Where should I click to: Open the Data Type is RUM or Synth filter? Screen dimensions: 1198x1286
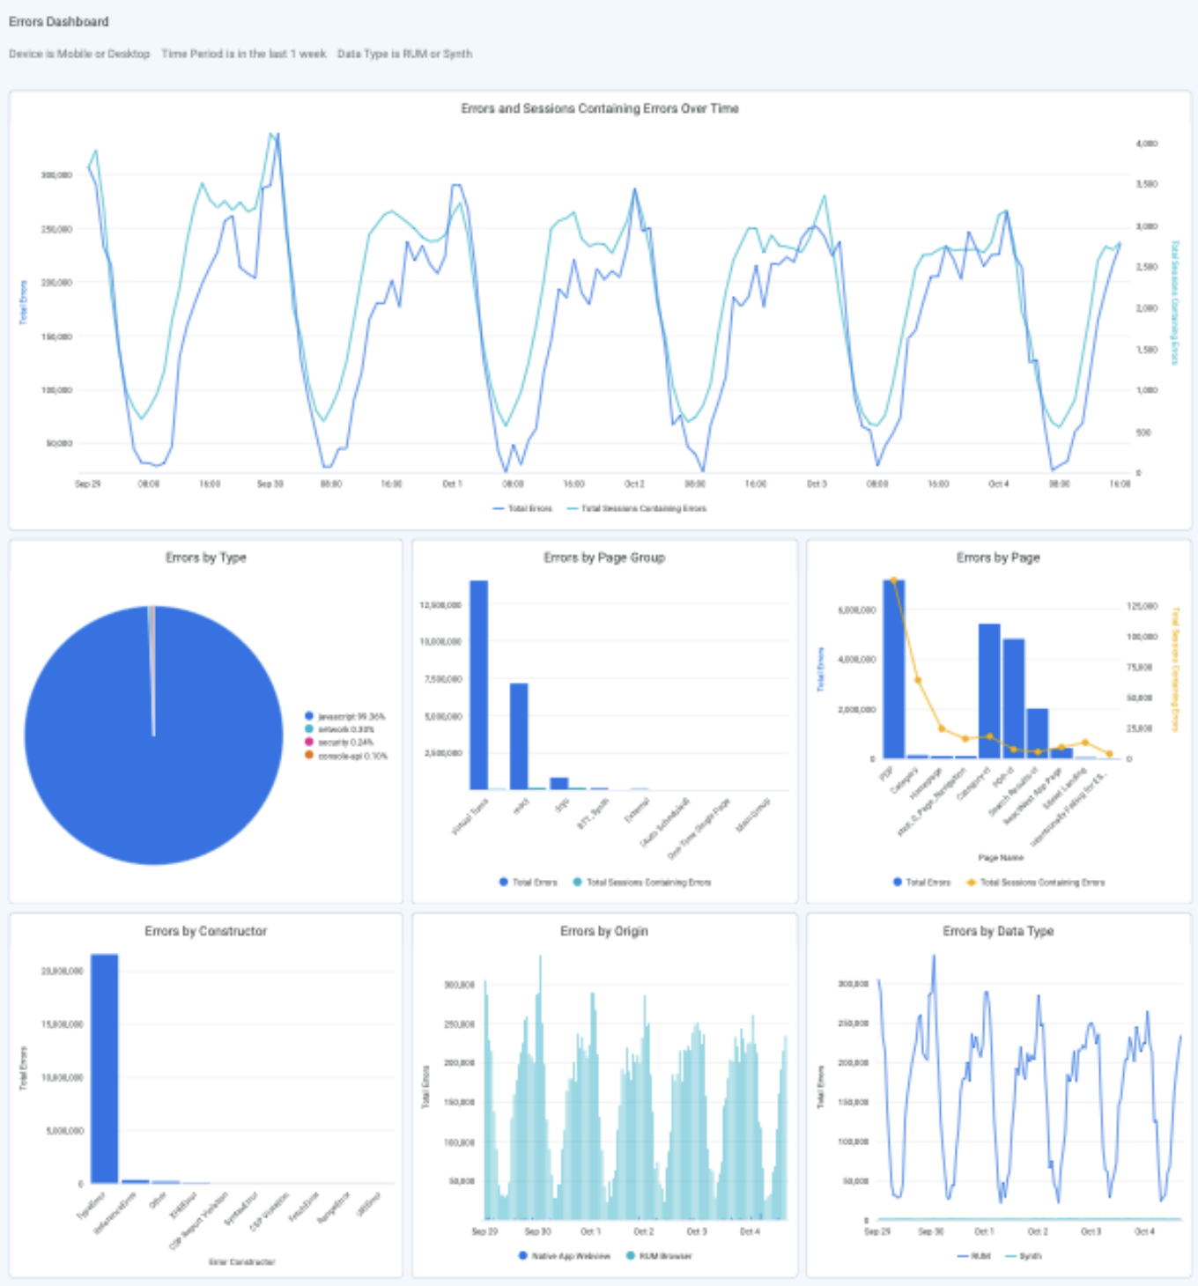click(404, 54)
